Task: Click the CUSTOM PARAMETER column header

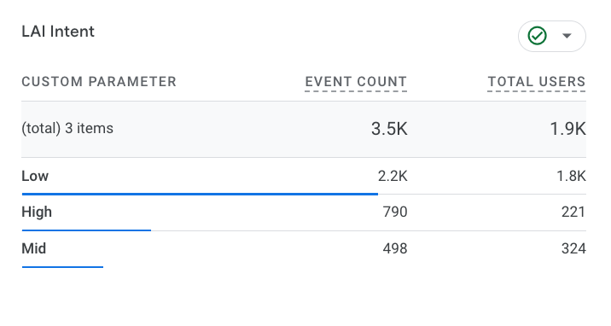Action: click(x=99, y=82)
